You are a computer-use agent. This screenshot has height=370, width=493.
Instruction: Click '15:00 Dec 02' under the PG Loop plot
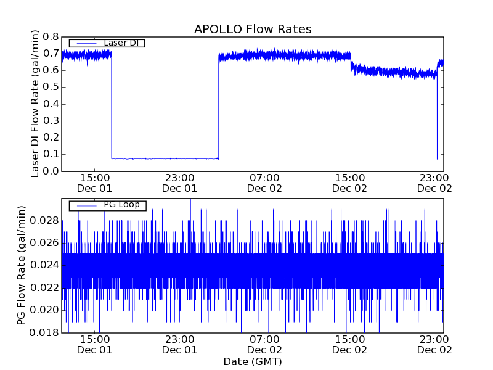click(349, 345)
